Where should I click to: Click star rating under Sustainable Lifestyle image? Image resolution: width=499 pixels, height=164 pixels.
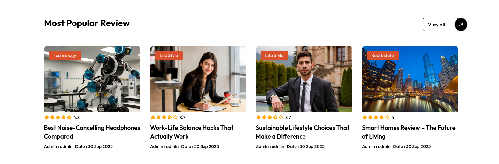(x=270, y=117)
